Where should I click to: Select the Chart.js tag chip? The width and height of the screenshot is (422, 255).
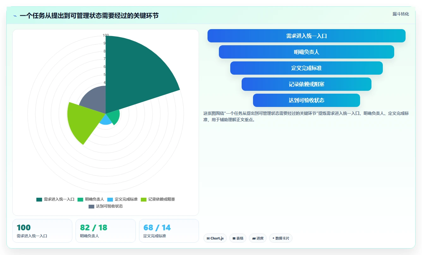click(x=215, y=238)
